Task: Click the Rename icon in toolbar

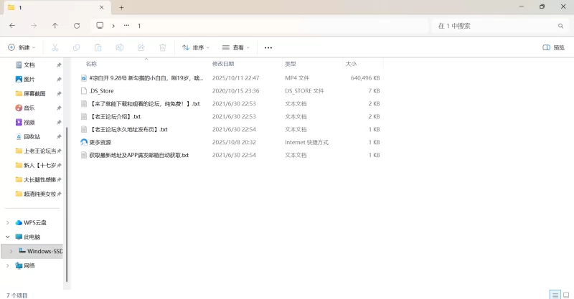Action: click(120, 47)
